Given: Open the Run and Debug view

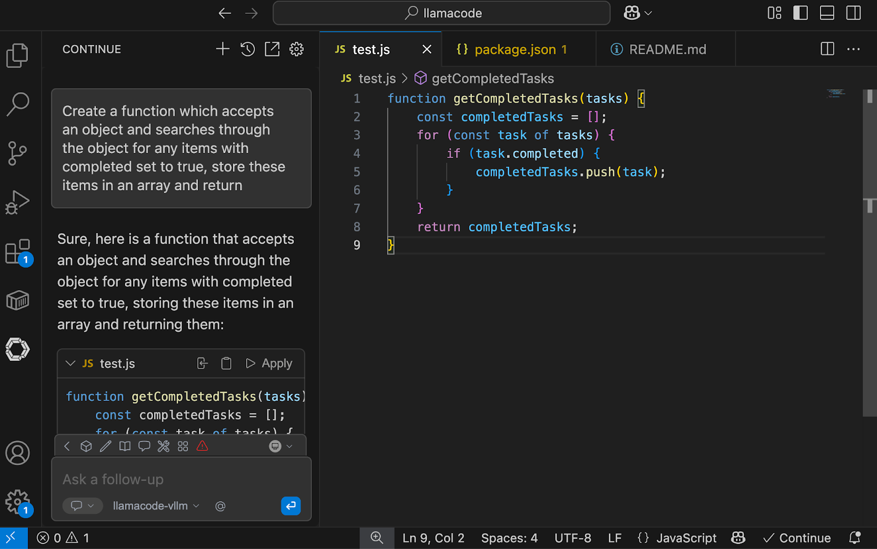Looking at the screenshot, I should [x=18, y=202].
